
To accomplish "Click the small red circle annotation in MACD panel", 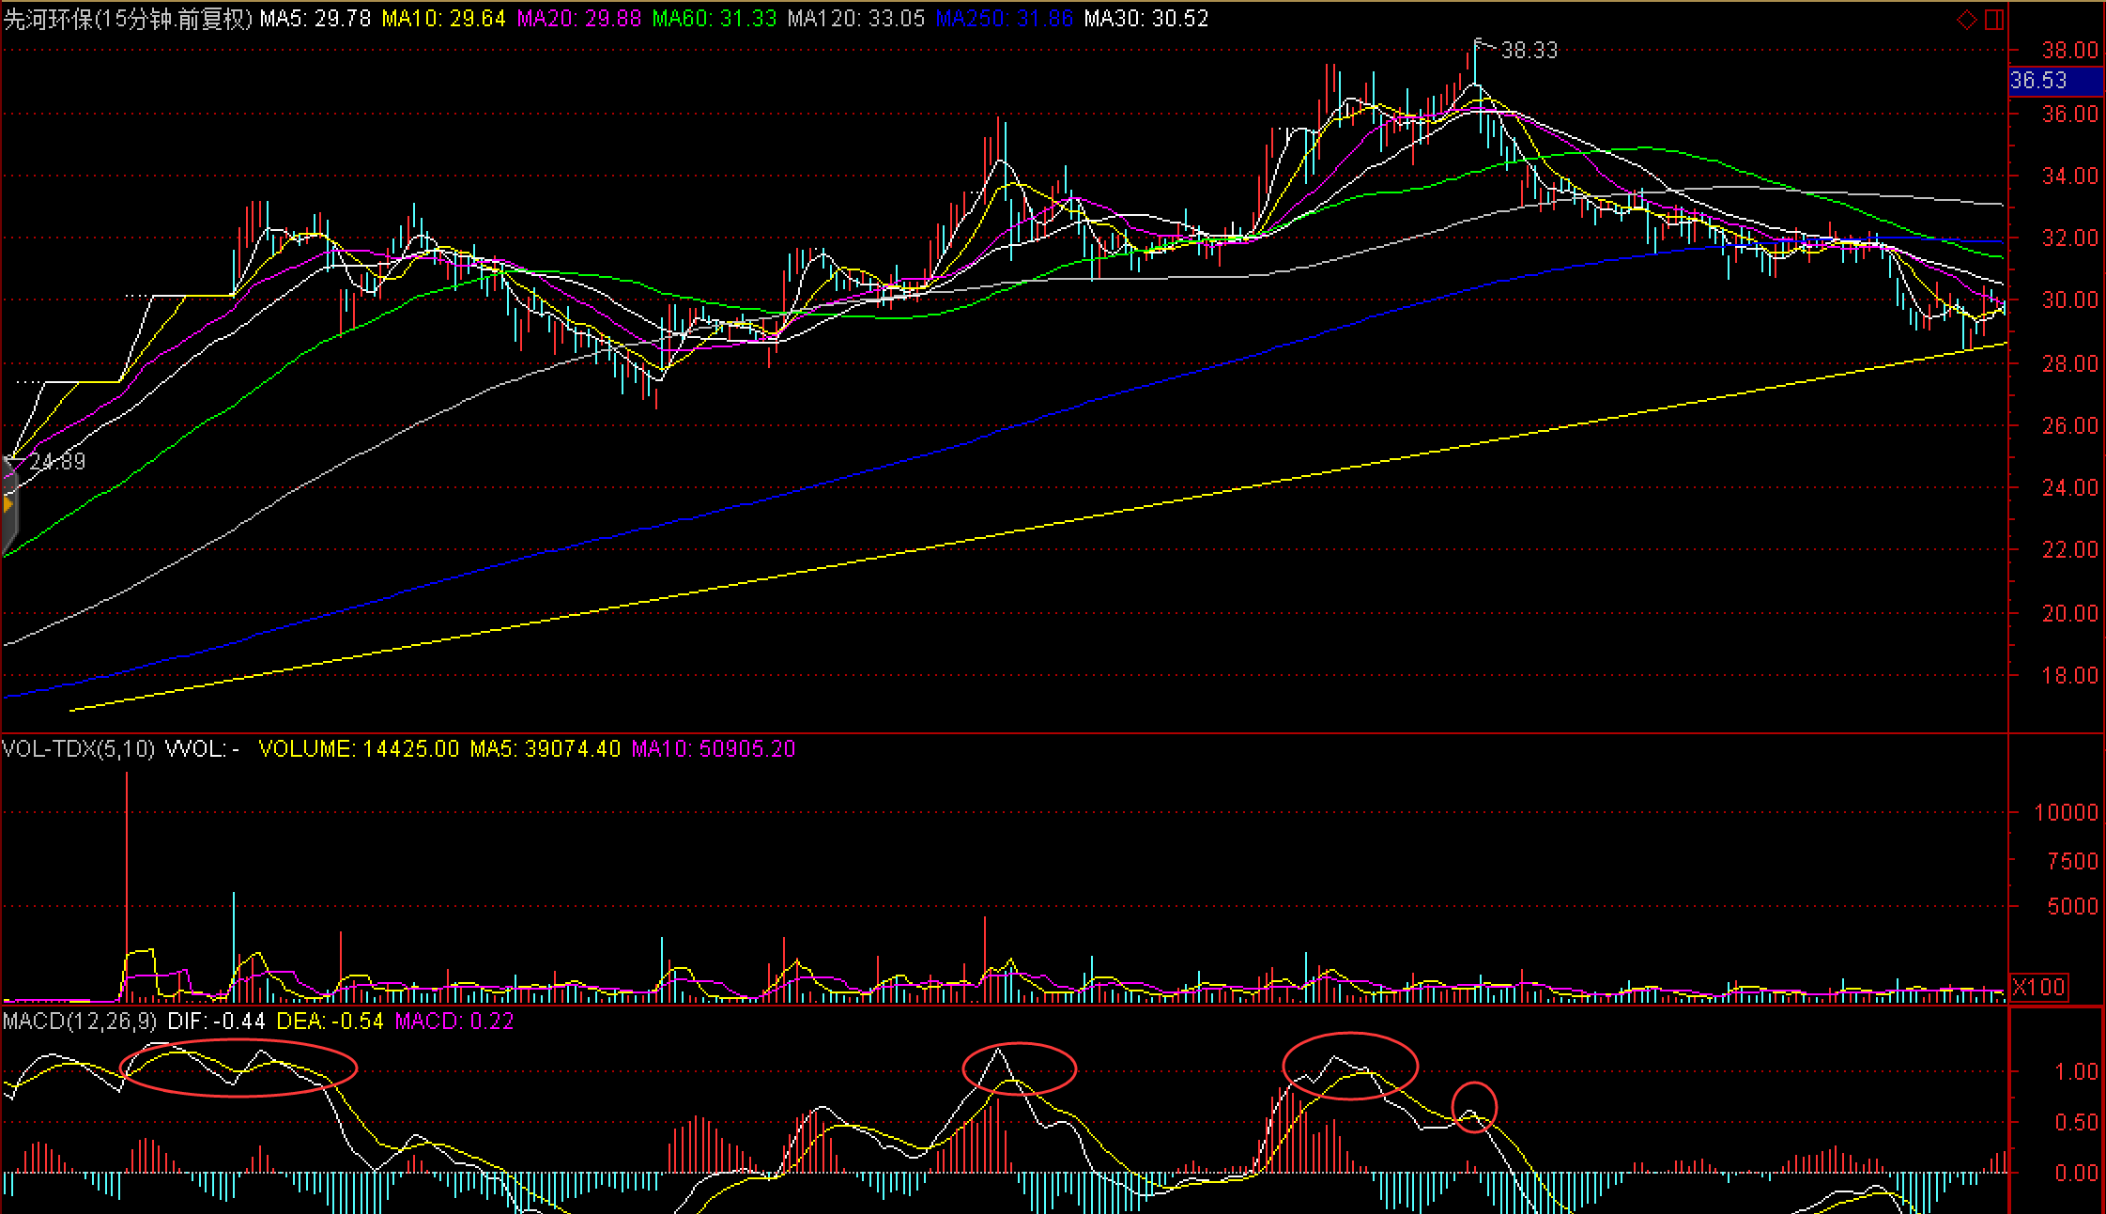I will [x=1474, y=1107].
